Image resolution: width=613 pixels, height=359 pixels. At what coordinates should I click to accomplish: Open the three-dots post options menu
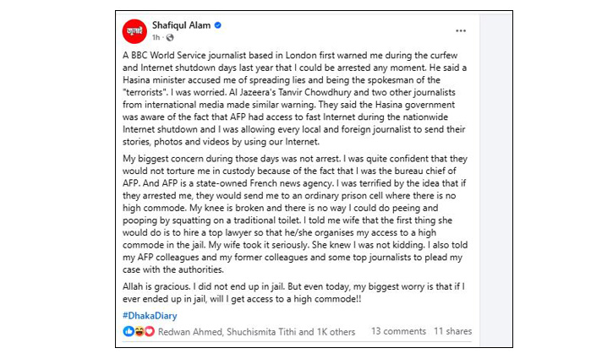461,30
